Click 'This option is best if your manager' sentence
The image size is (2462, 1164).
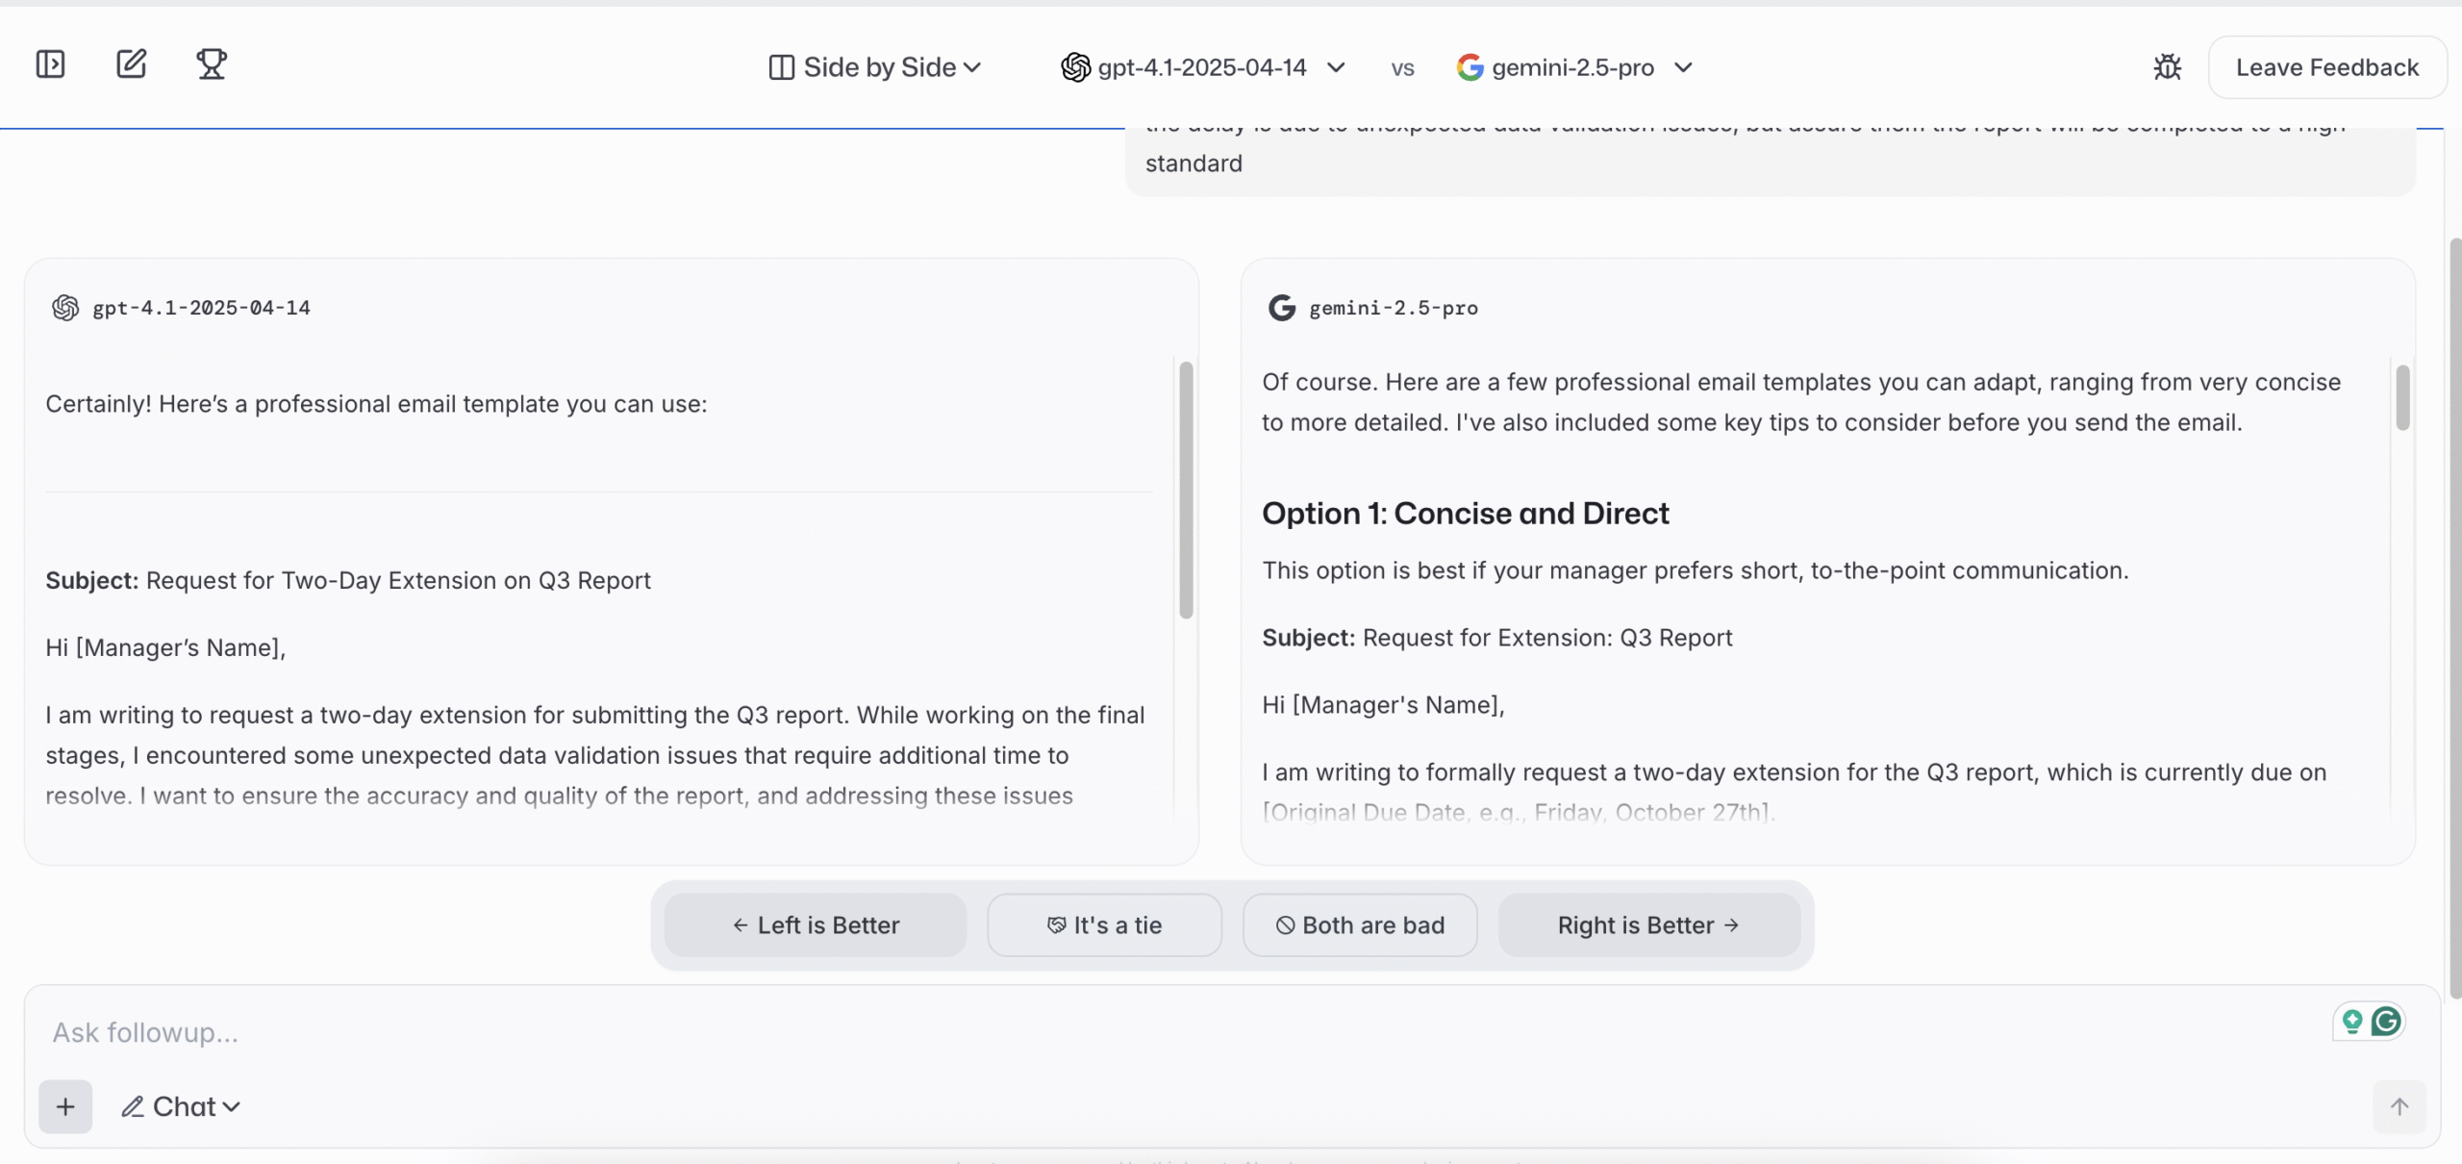click(1695, 570)
